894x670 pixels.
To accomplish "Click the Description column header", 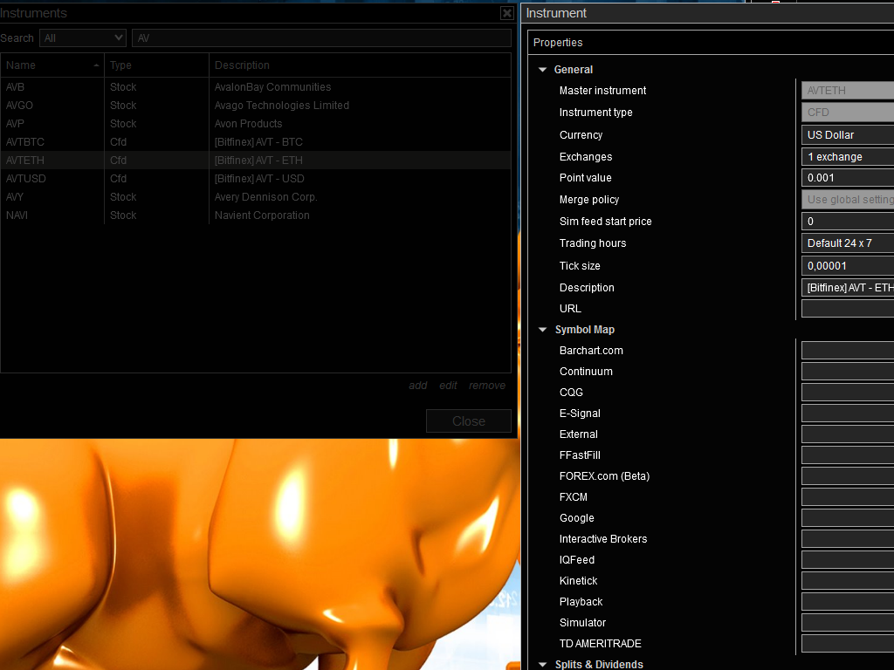I will point(360,65).
